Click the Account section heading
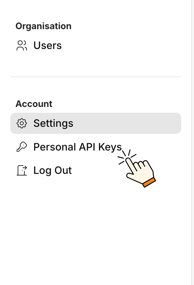This screenshot has height=285, width=194. coord(34,104)
